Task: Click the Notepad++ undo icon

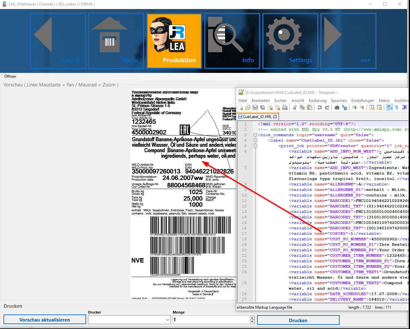Action: (319, 107)
